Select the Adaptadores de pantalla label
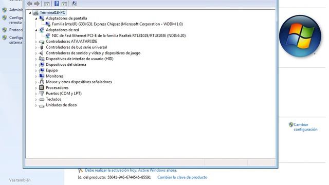This screenshot has height=185, width=329. (x=66, y=18)
